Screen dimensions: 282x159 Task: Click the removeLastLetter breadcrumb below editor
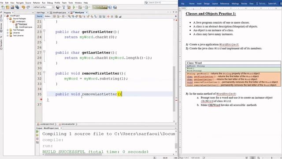(x=68, y=124)
